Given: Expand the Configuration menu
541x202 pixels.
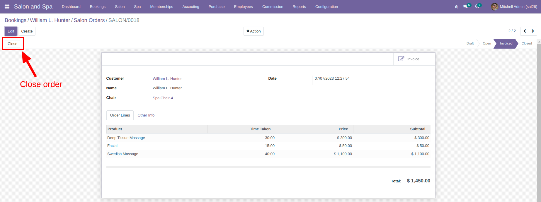Looking at the screenshot, I should [x=326, y=6].
